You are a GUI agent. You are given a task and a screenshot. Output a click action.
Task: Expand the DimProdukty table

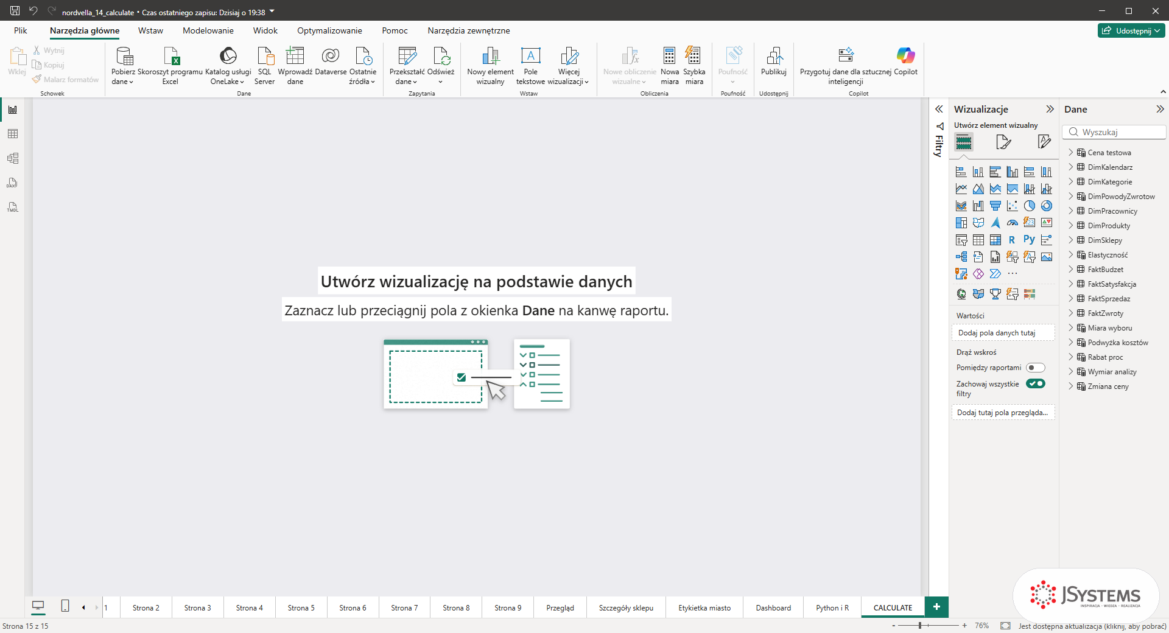(x=1071, y=225)
